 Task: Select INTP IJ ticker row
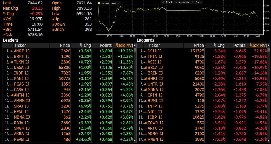pyautogui.click(x=155, y=106)
